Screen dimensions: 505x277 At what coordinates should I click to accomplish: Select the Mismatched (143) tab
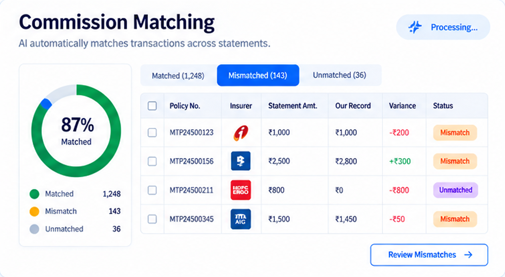point(258,75)
